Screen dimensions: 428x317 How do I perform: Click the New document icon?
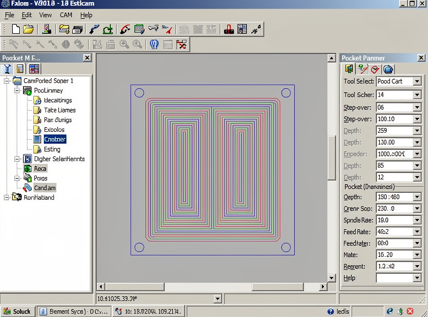coord(16,29)
